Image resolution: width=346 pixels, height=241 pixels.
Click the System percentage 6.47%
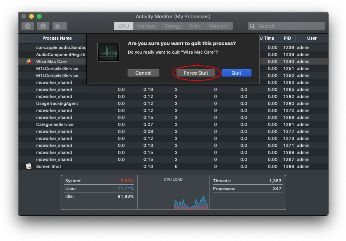[x=127, y=181]
